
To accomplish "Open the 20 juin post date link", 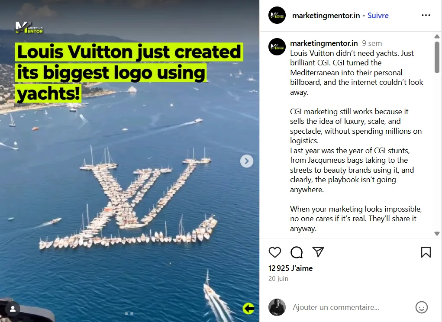I will coord(278,279).
